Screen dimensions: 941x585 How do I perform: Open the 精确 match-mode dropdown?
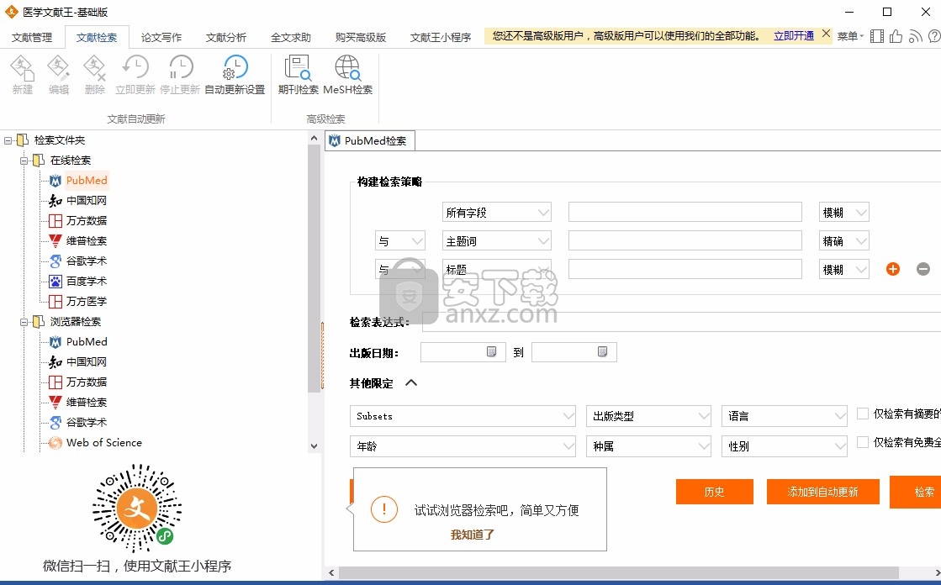[844, 241]
